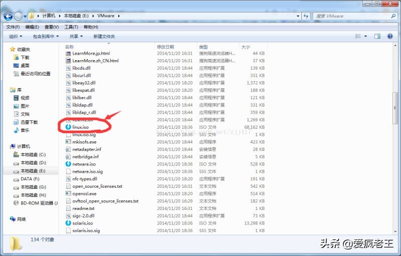Viewport: 401px width, 256px height.
Task: Select file name libeay32.dll
Action: tap(84, 83)
